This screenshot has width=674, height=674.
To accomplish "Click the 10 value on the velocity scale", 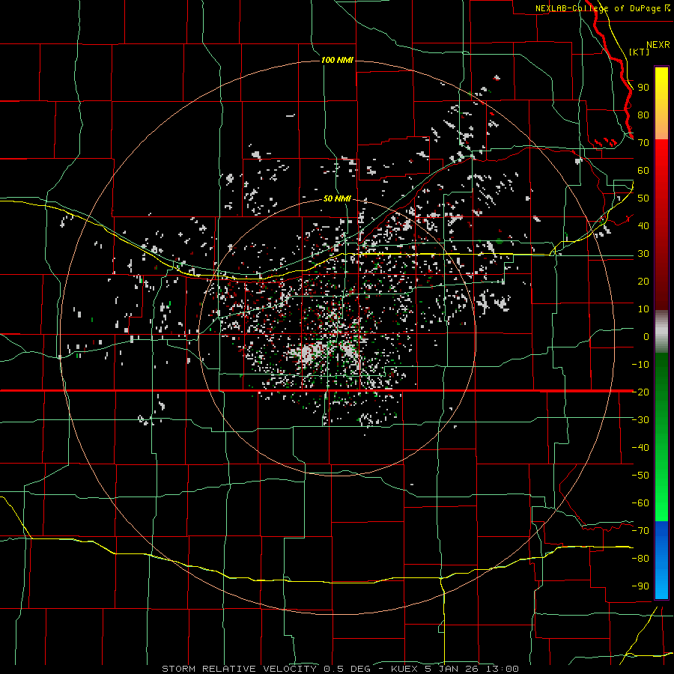I will (x=643, y=309).
